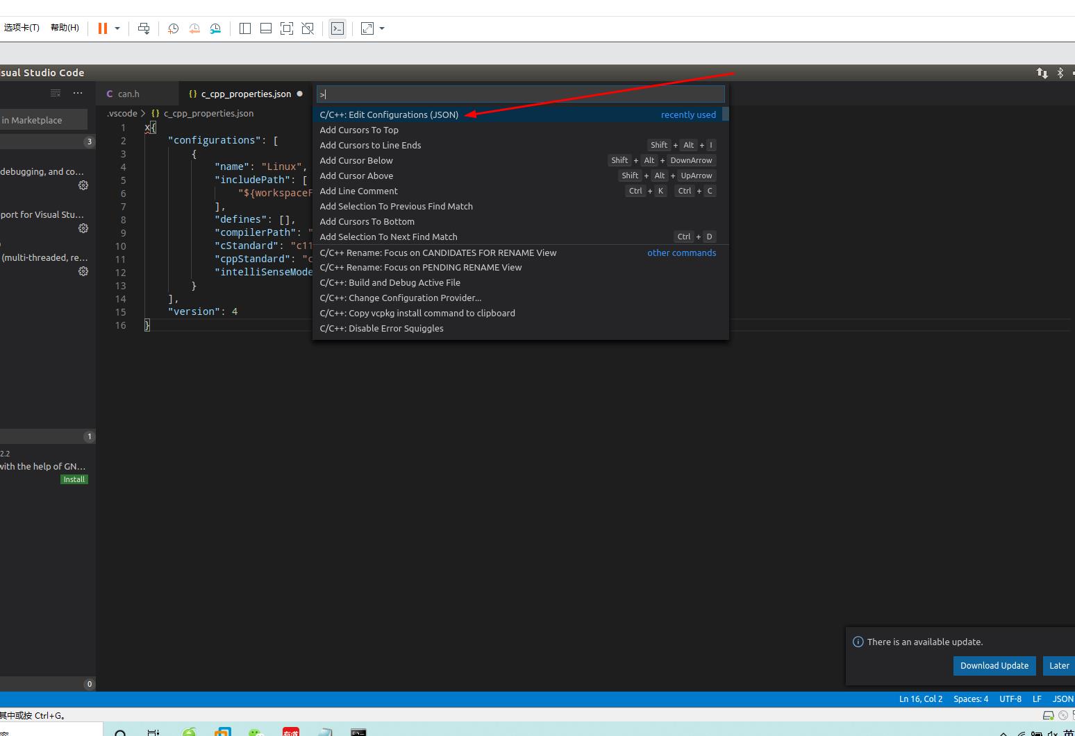Open gear menu for 'port for Visual Stu…' extension

[x=83, y=228]
